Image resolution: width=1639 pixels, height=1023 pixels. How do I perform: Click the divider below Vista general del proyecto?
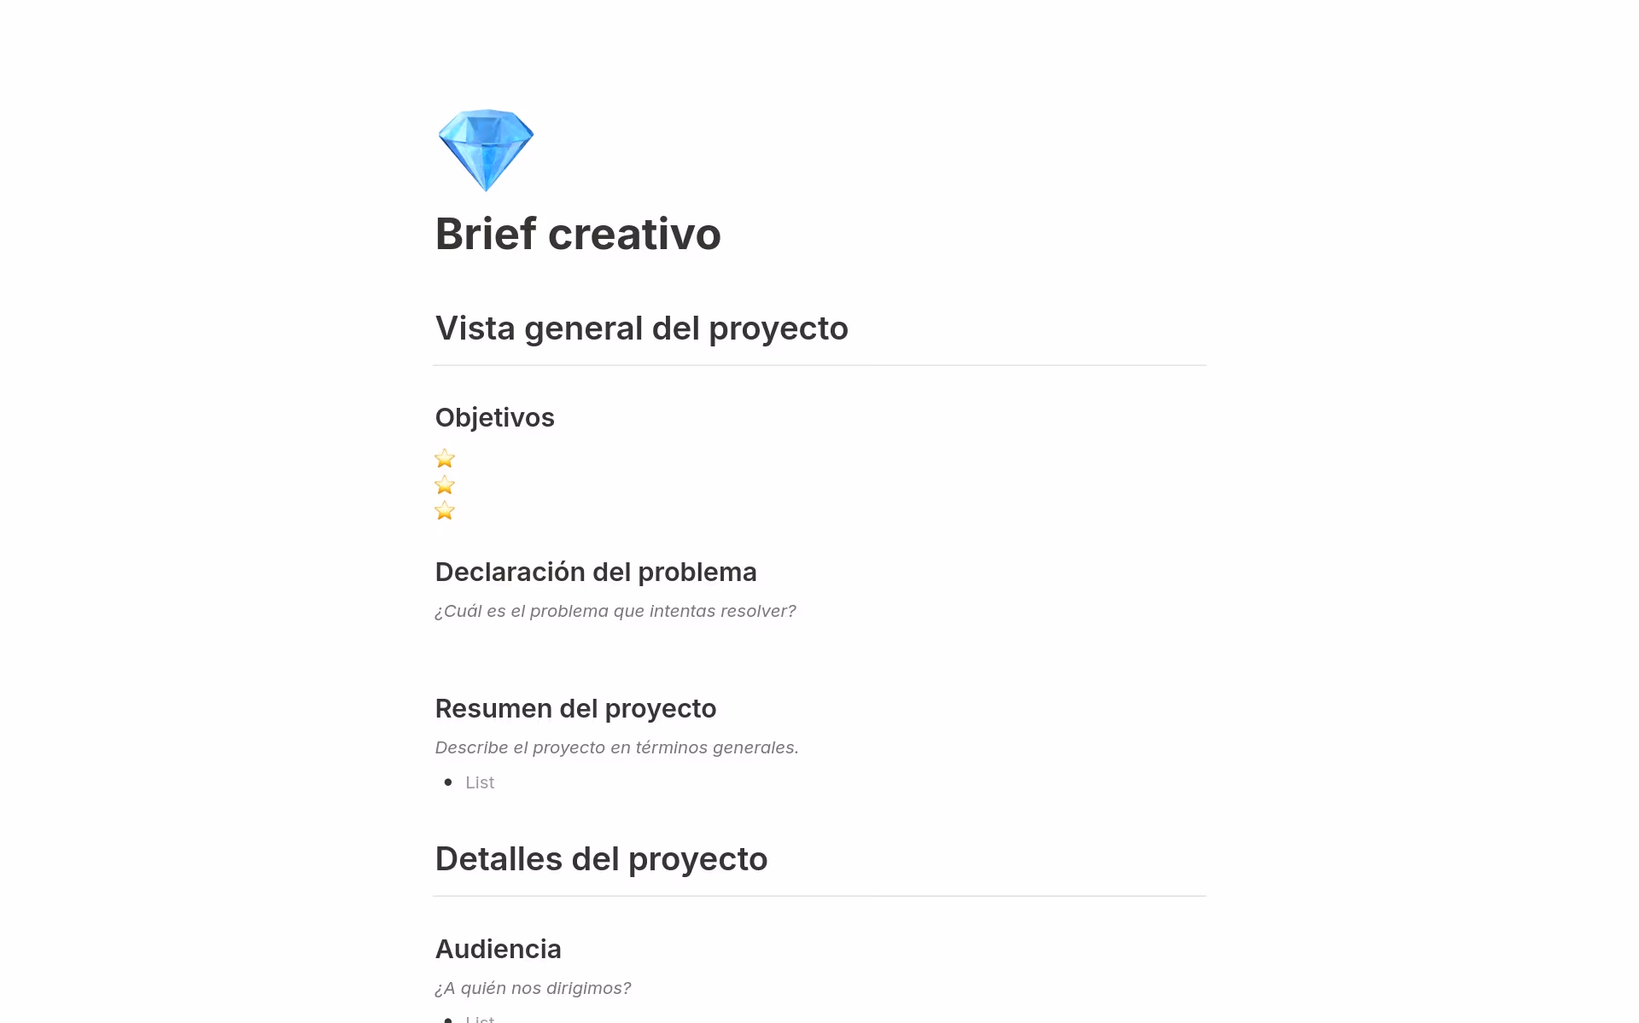click(x=819, y=365)
